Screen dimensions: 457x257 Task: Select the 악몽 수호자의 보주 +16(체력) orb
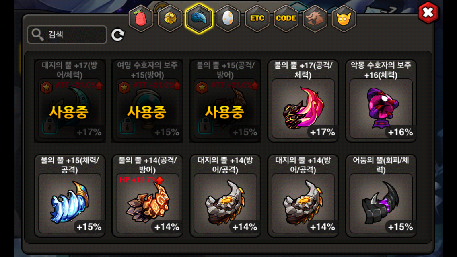pyautogui.click(x=381, y=101)
